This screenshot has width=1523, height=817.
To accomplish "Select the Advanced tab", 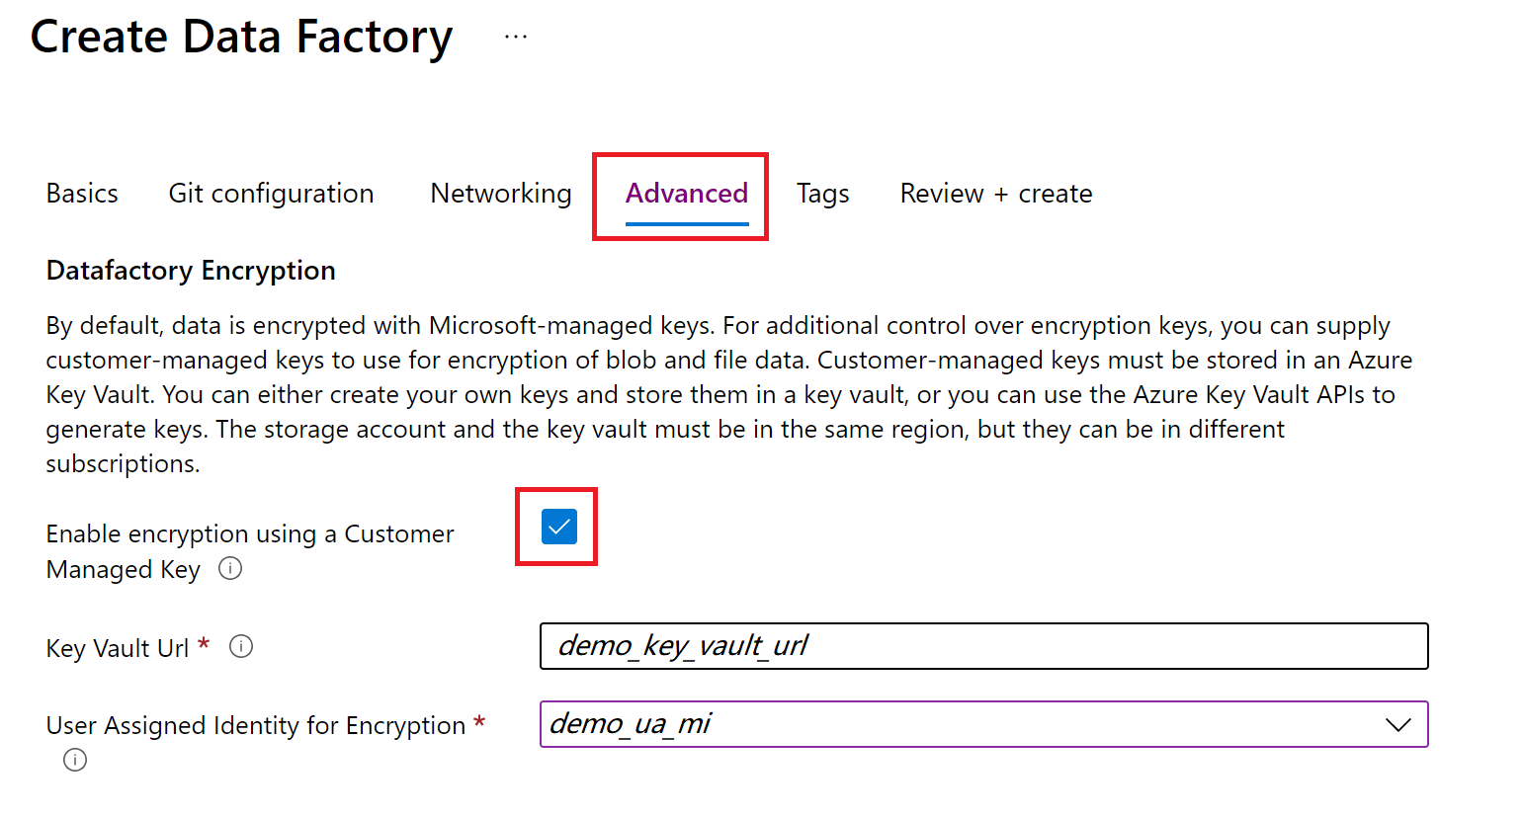I will coord(686,194).
